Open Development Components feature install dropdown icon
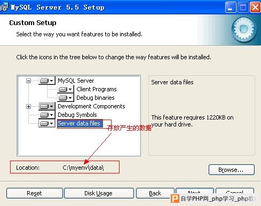The height and width of the screenshot is (206, 261). point(47,106)
